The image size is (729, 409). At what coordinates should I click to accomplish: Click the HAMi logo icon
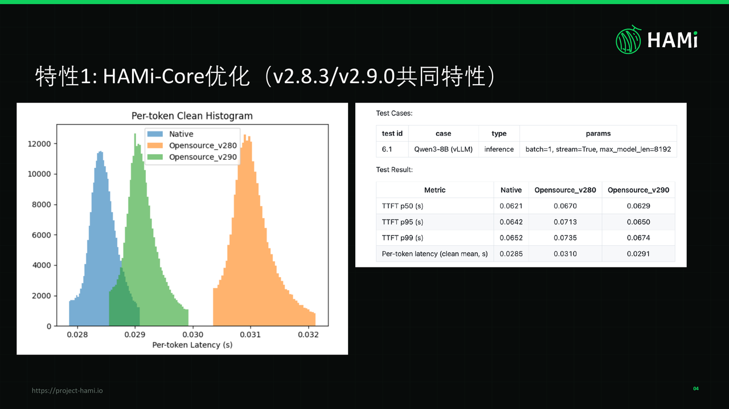(629, 39)
